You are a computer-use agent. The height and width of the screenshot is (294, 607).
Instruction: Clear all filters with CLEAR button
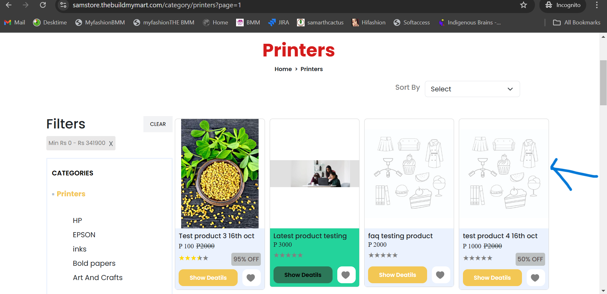[158, 124]
